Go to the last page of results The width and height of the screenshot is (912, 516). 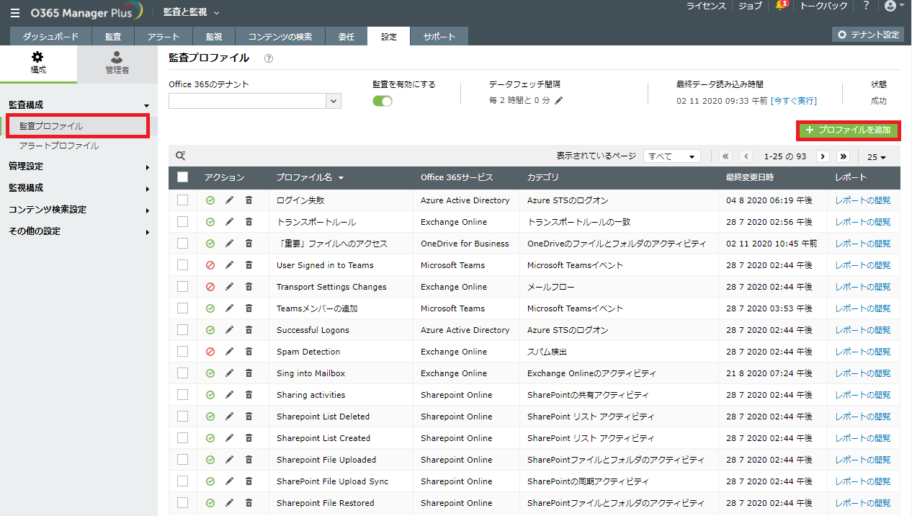click(x=843, y=156)
